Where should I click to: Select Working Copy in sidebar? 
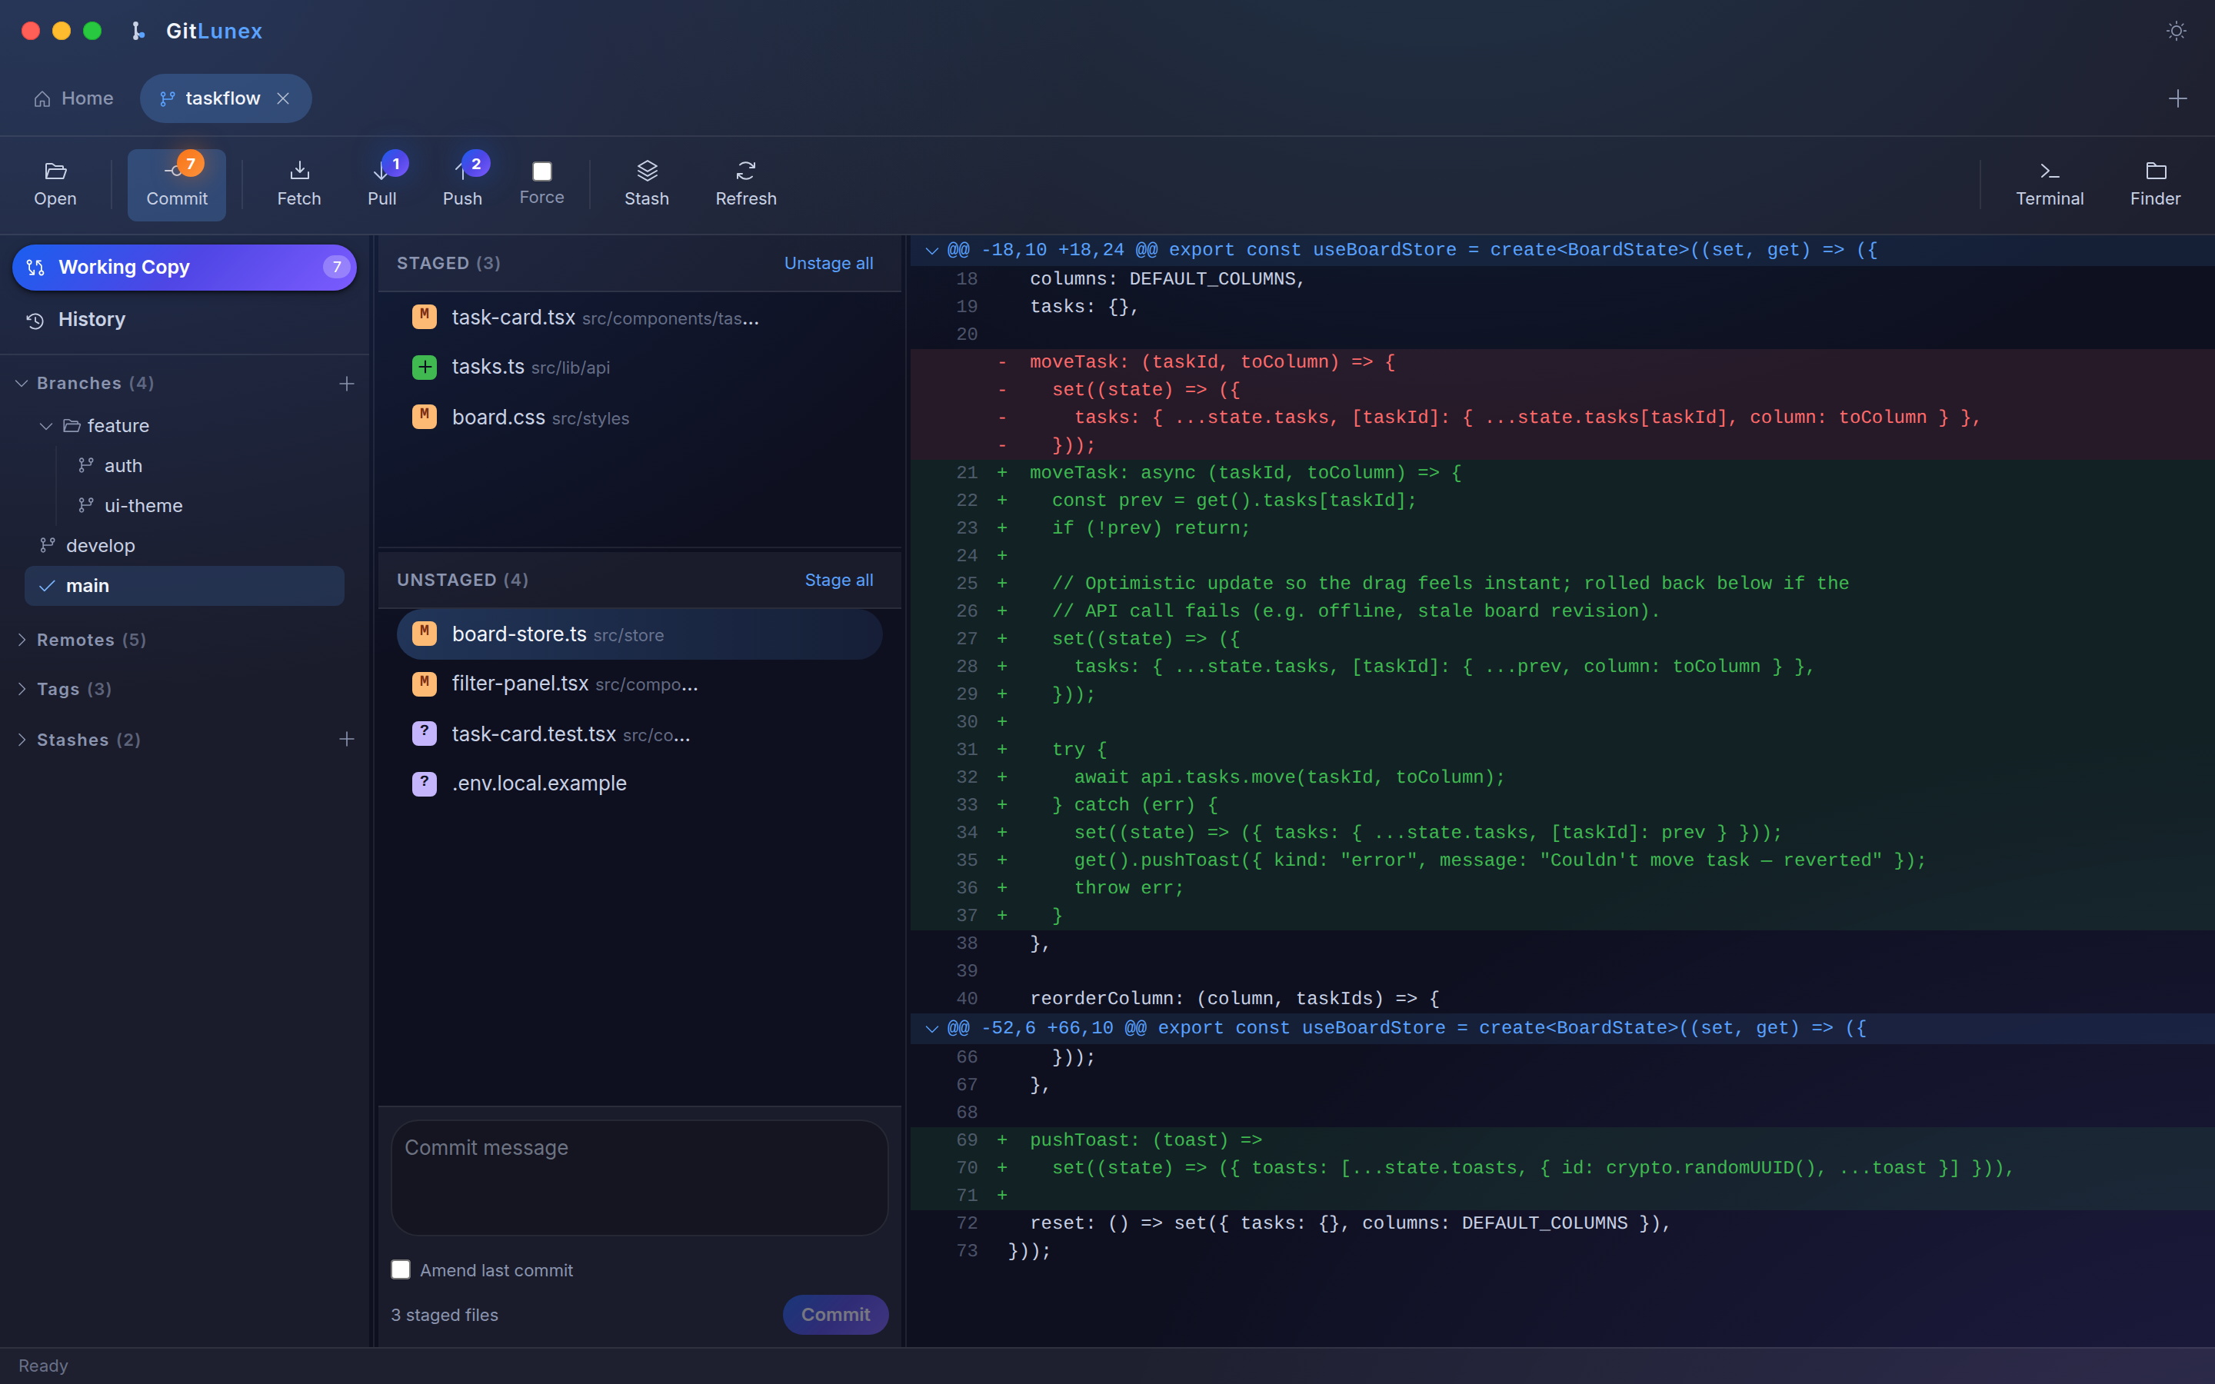[184, 268]
